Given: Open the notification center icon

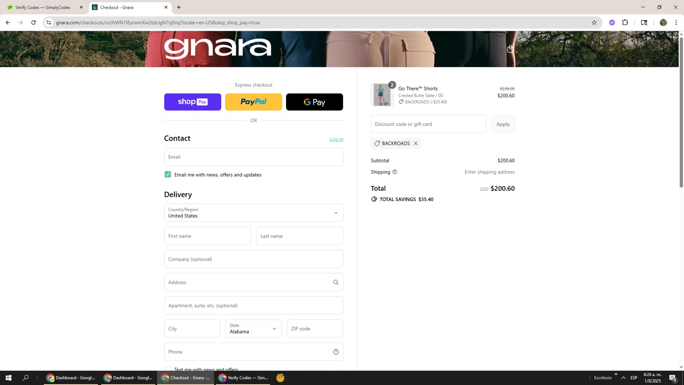Looking at the screenshot, I should 673,378.
